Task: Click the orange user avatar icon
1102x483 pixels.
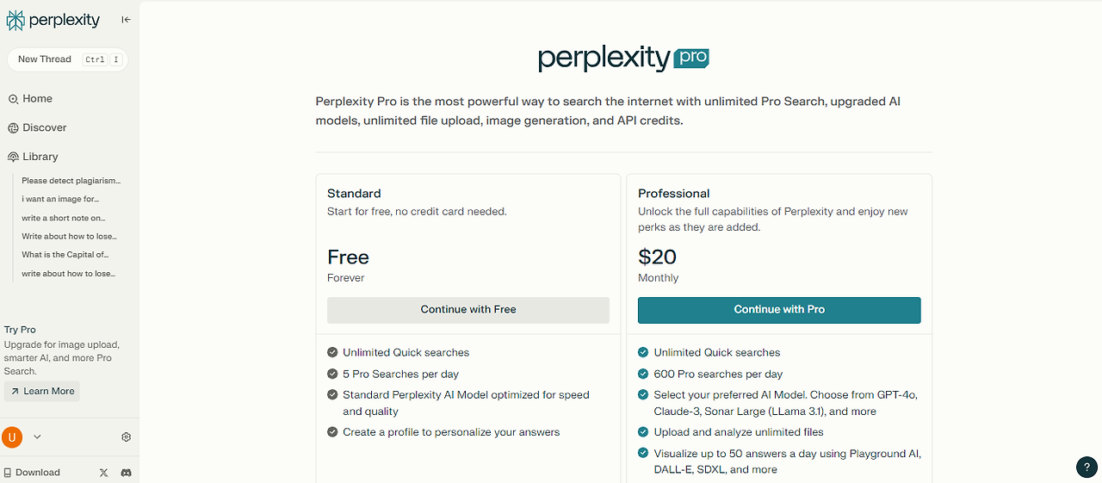Action: pos(12,437)
